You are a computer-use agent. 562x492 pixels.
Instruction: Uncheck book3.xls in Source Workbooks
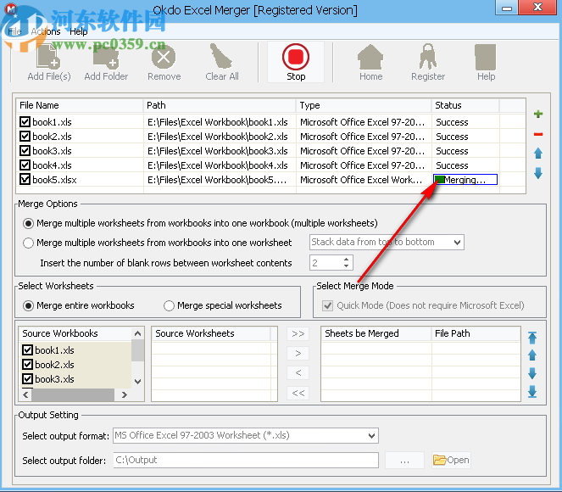tap(27, 378)
